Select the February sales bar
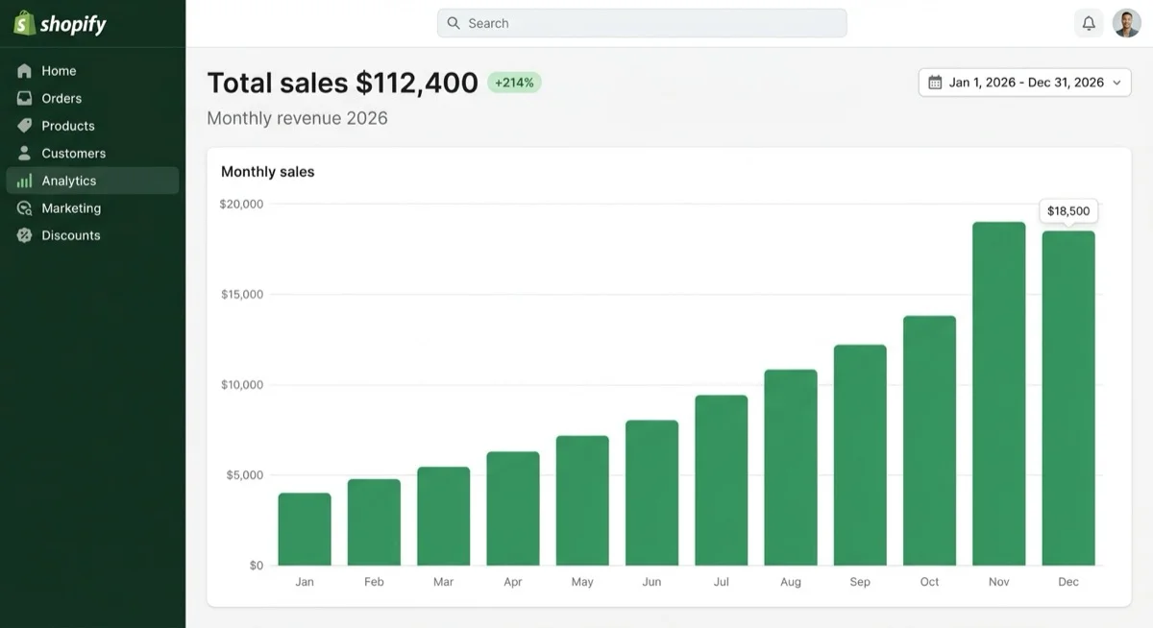 coord(374,522)
